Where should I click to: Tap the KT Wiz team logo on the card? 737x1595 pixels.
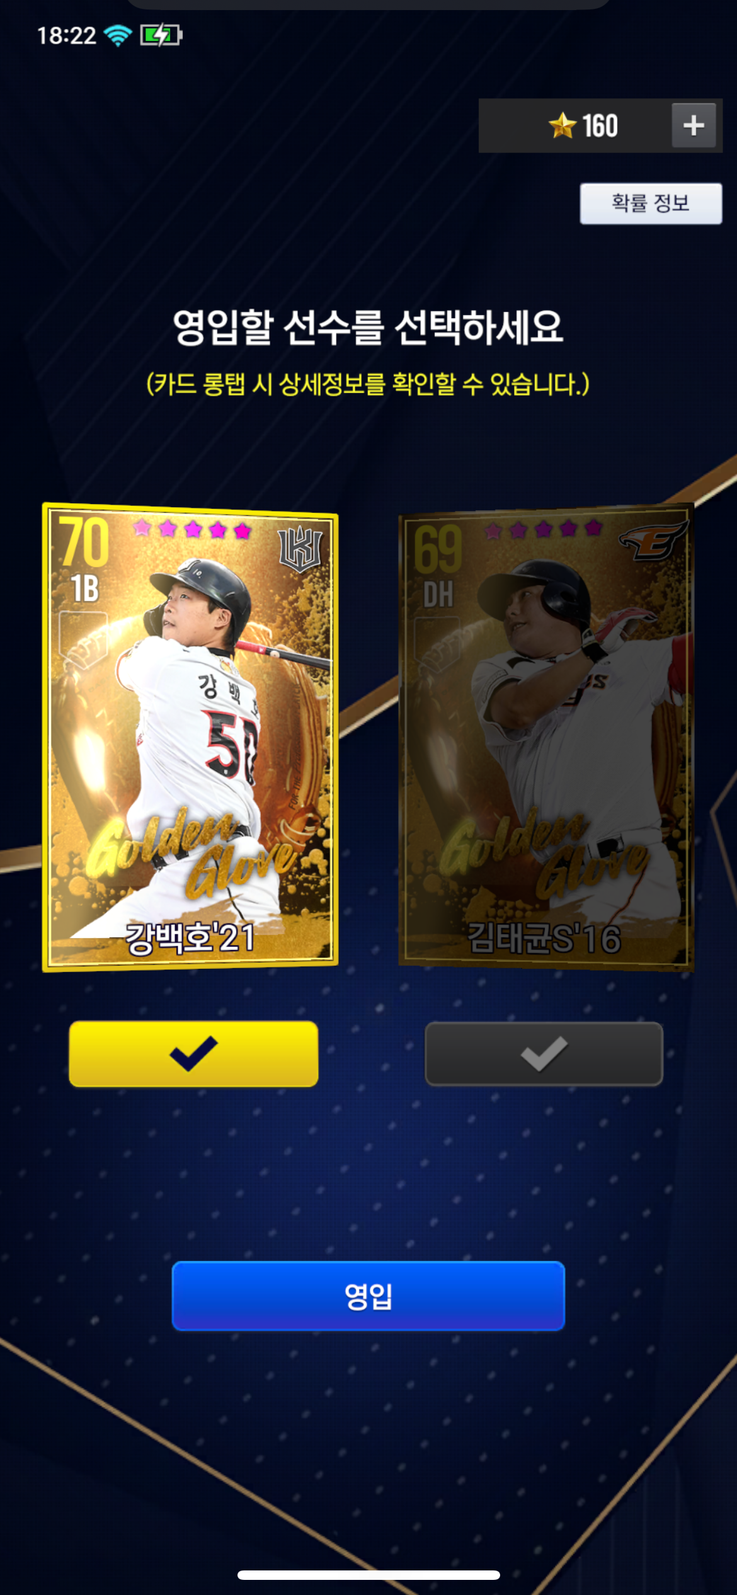[x=300, y=549]
